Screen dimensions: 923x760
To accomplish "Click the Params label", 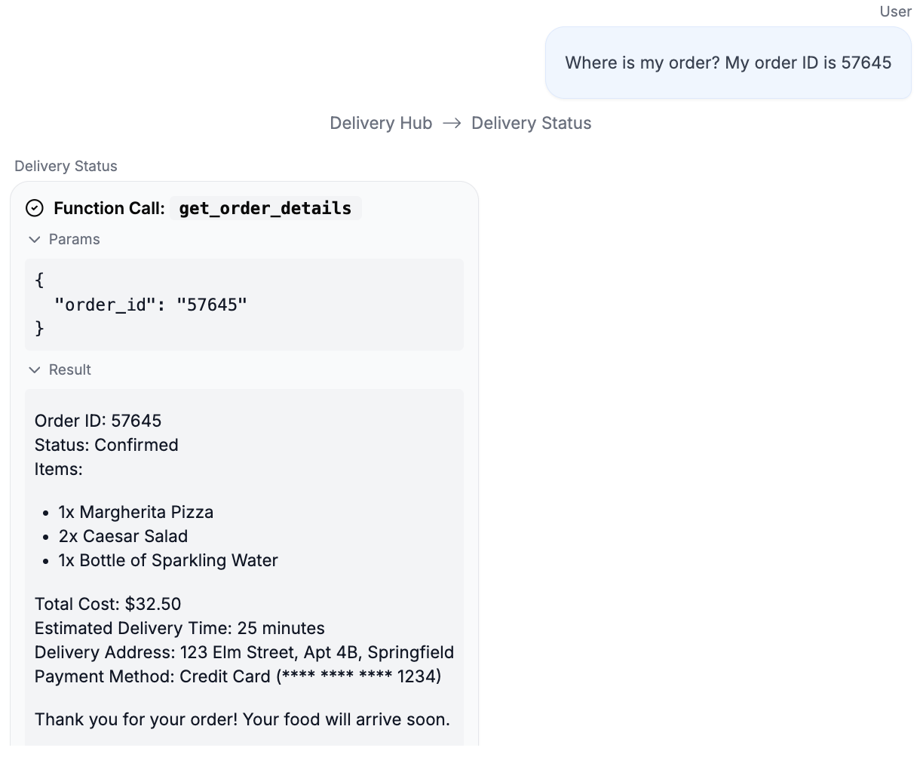I will click(74, 240).
